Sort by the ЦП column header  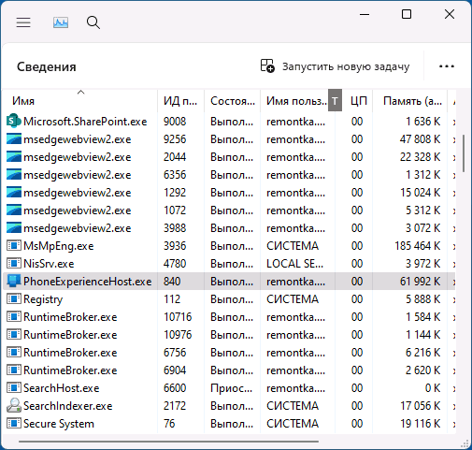coord(358,101)
